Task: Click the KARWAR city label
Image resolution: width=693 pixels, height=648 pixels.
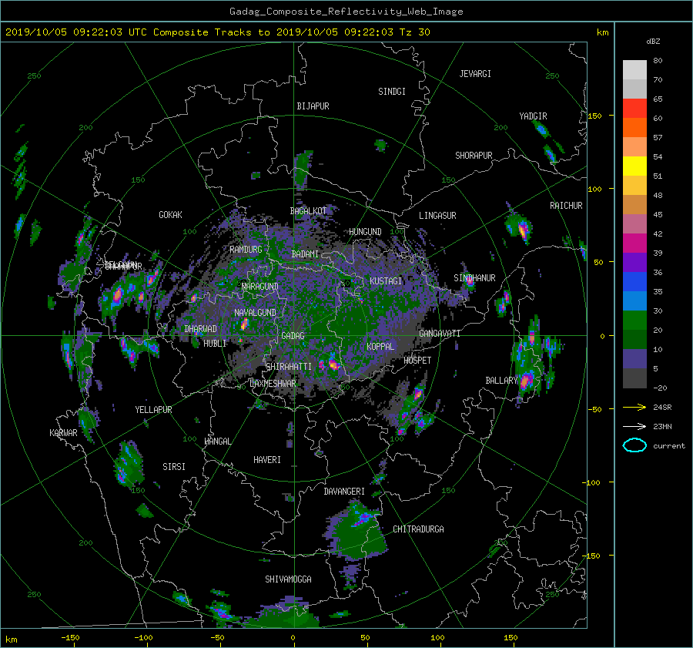Action: click(63, 433)
